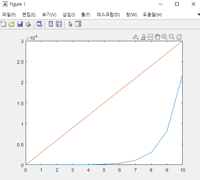
Task: Toggle the Edit Plot arrow tool
Action: click(x=71, y=24)
